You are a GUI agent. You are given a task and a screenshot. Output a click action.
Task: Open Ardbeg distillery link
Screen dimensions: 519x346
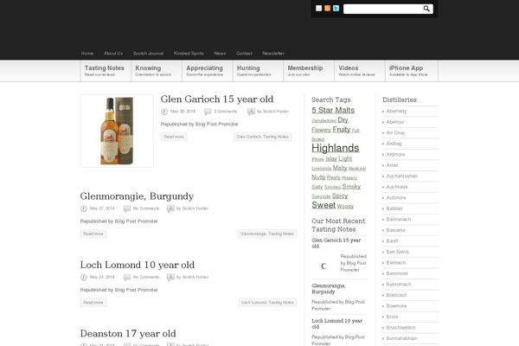pyautogui.click(x=394, y=144)
